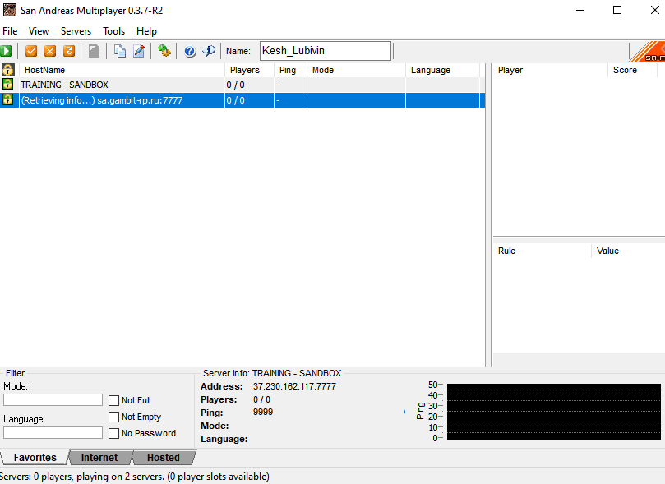665x484 pixels.
Task: Open Server Properties with the pencil icon
Action: (139, 51)
